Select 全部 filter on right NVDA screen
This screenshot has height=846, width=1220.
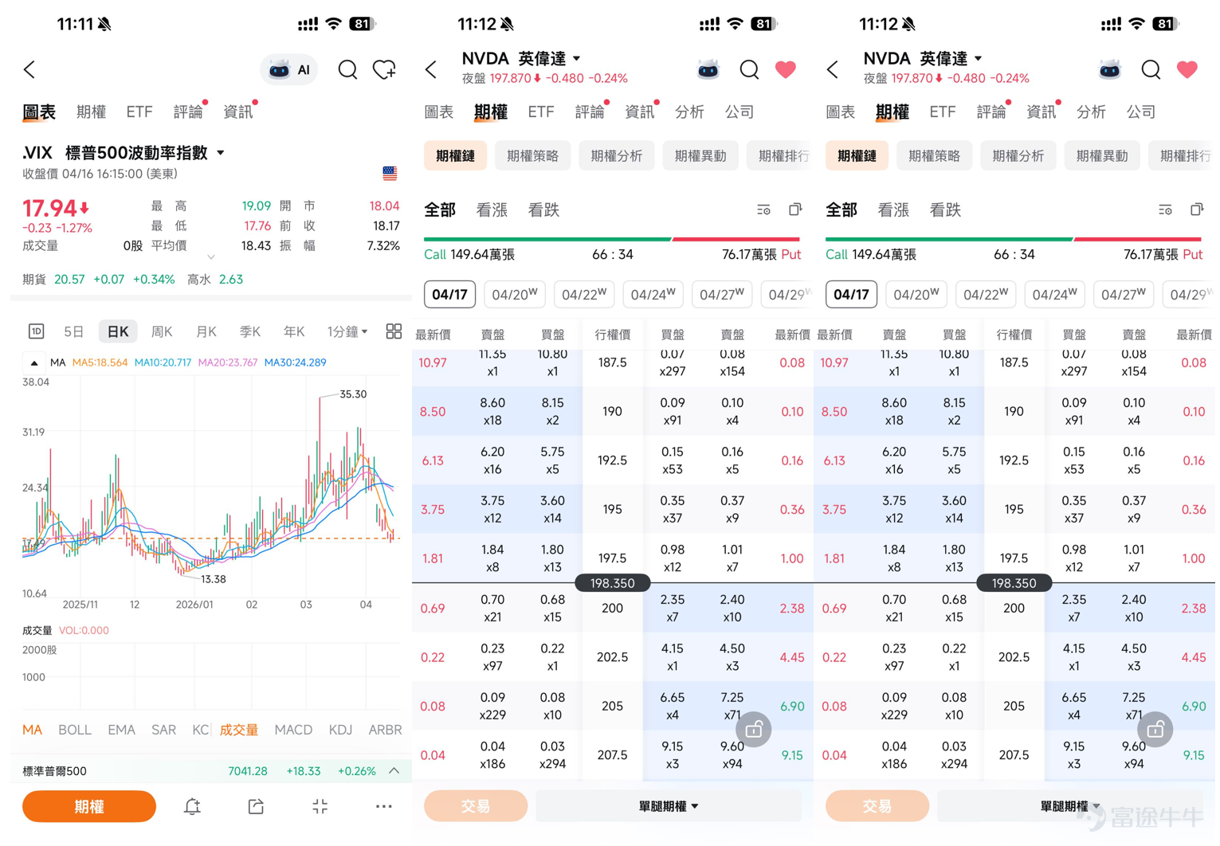(841, 210)
